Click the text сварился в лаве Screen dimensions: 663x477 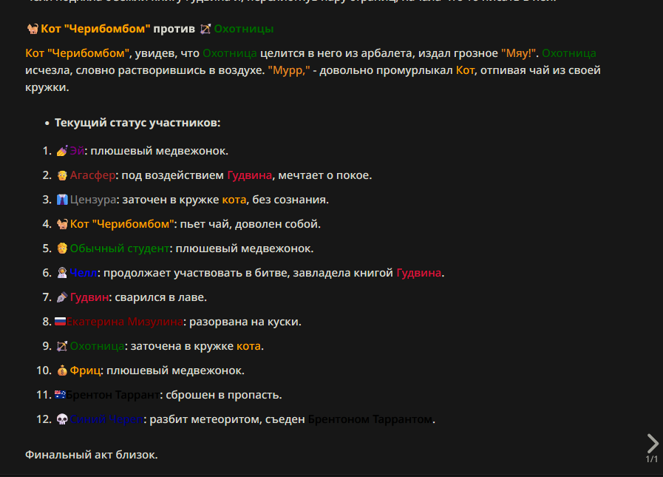(x=161, y=297)
